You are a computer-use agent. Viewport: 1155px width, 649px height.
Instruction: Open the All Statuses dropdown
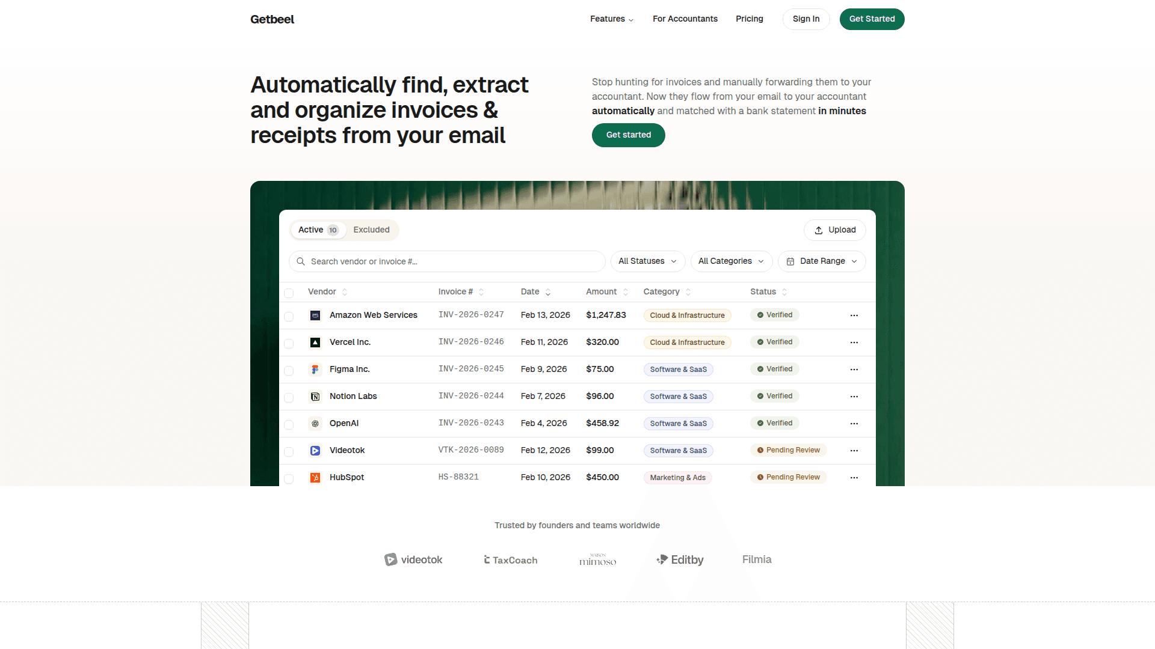647,261
